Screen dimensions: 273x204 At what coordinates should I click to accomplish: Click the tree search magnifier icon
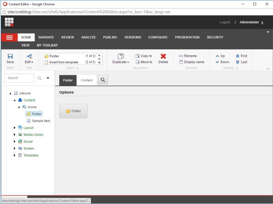pyautogui.click(x=40, y=78)
